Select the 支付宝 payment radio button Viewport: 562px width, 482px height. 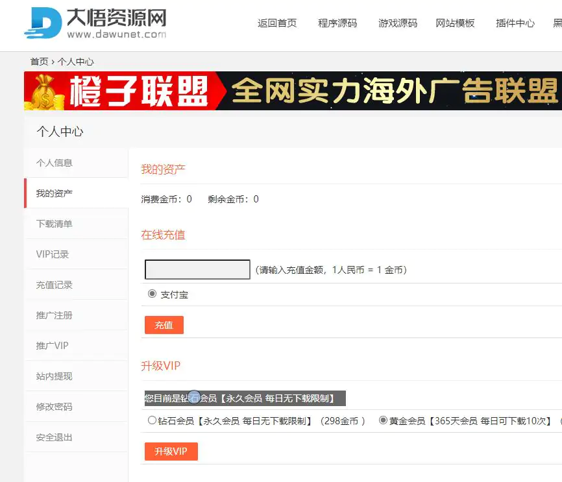click(x=152, y=294)
